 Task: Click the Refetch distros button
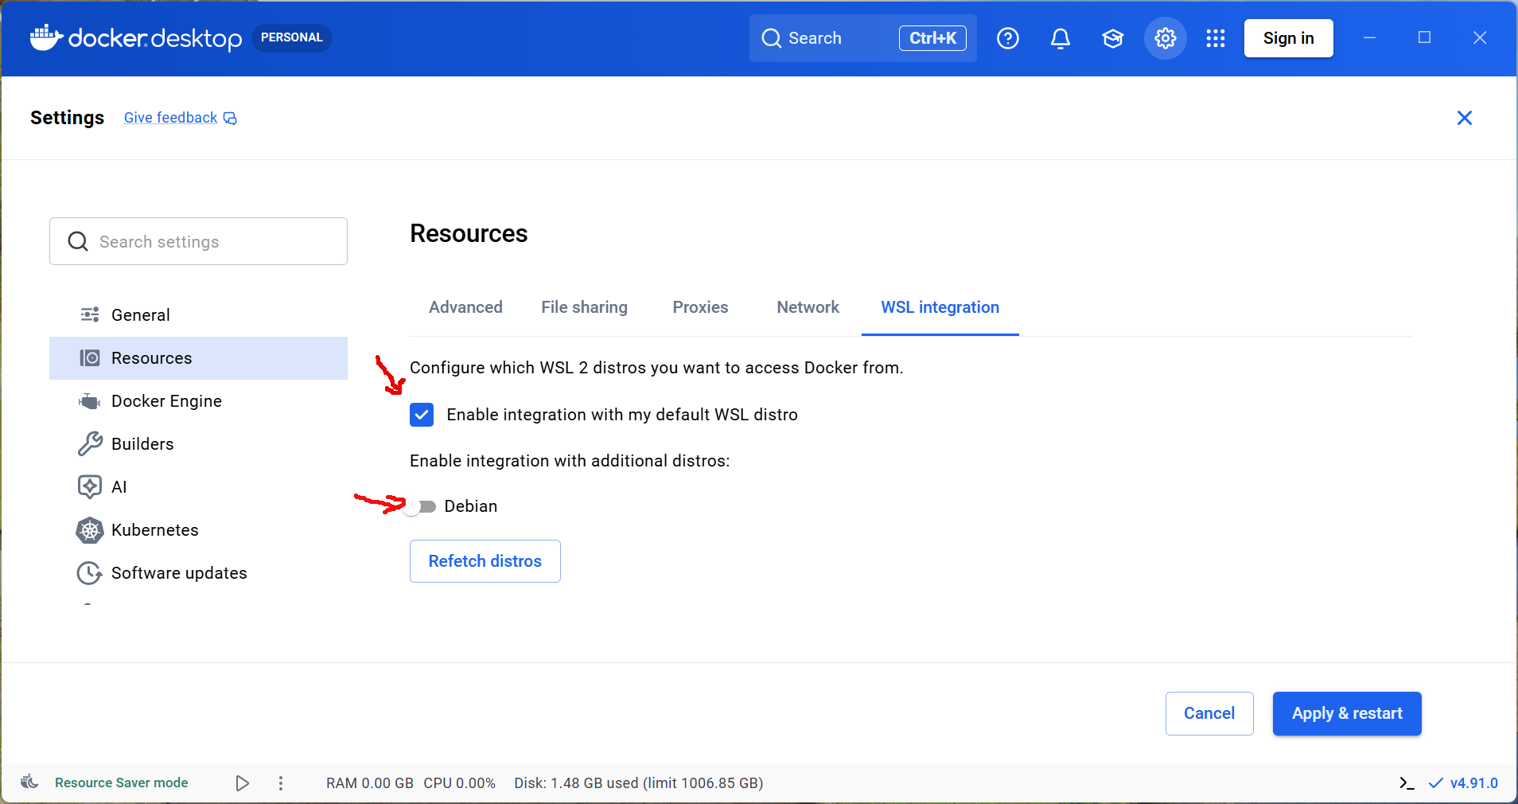point(485,561)
